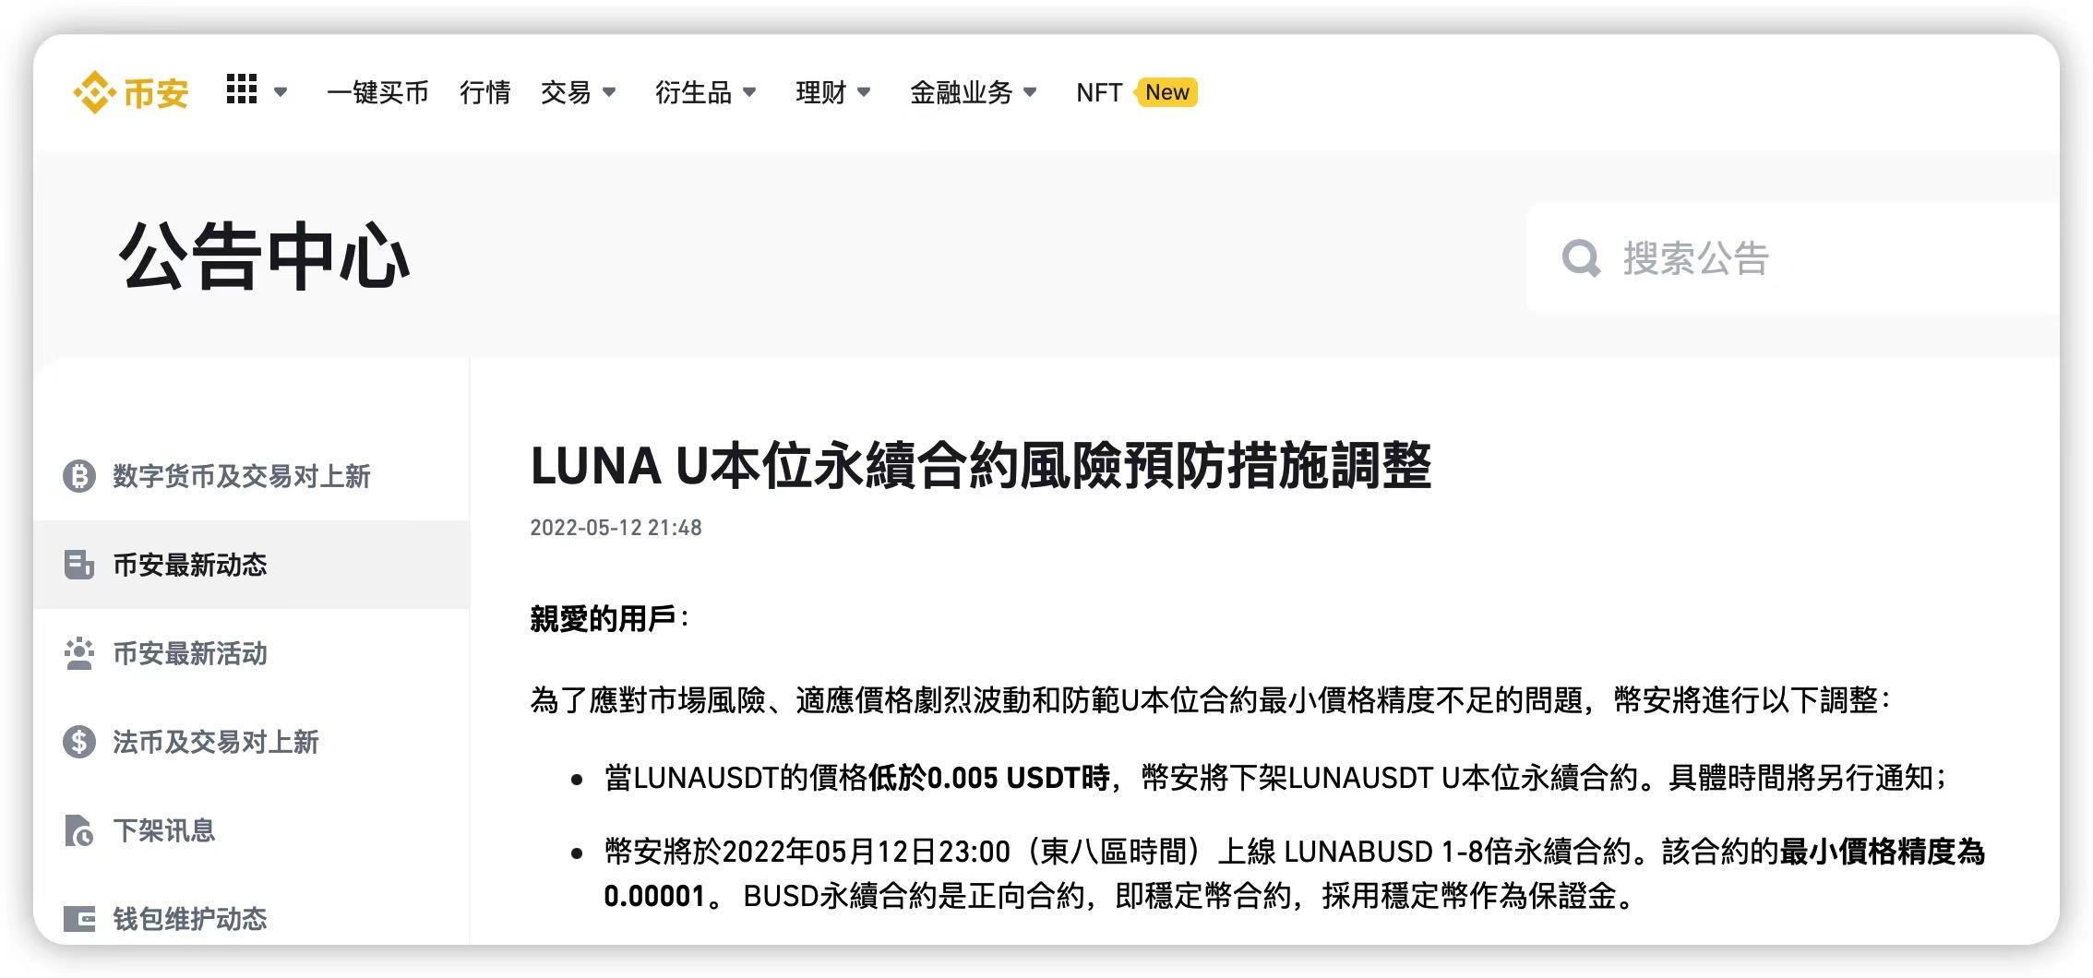This screenshot has height=978, width=2093.
Task: Expand the arrow beside the apps grid
Action: (x=281, y=92)
